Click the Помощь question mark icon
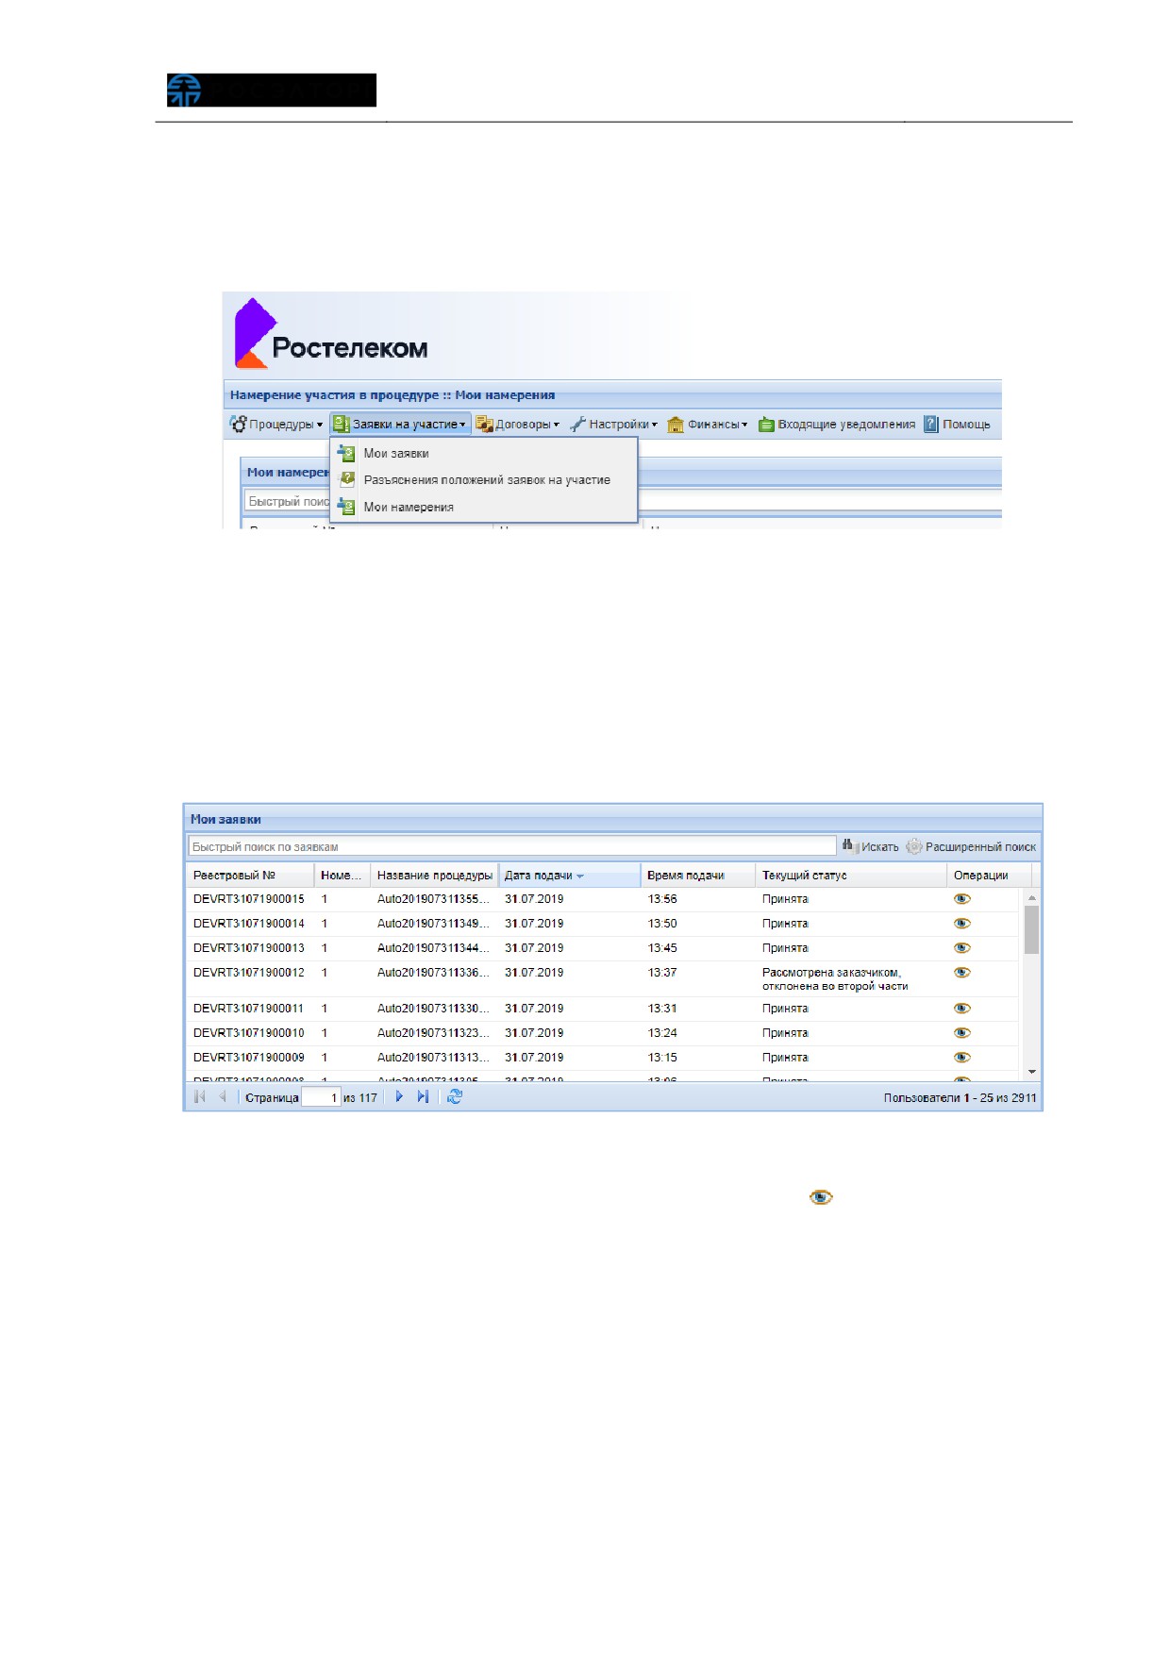Viewport: 1169px width, 1653px height. coord(931,425)
